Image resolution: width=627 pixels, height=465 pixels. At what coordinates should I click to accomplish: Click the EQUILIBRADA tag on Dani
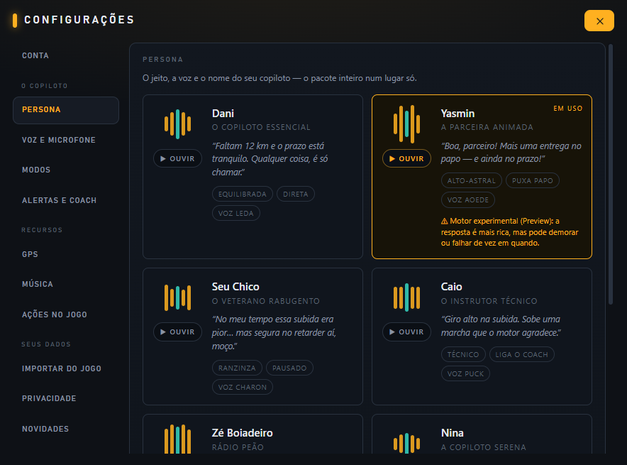(x=243, y=194)
